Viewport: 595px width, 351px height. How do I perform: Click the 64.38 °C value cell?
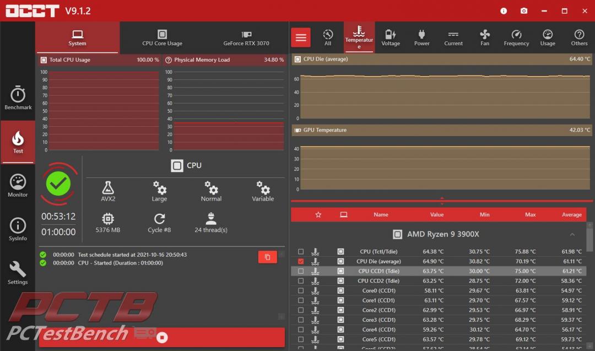(433, 252)
